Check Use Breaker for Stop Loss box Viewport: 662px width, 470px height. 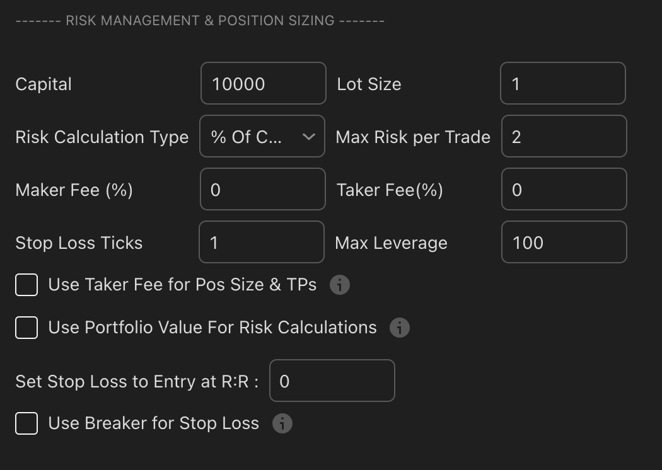point(26,423)
